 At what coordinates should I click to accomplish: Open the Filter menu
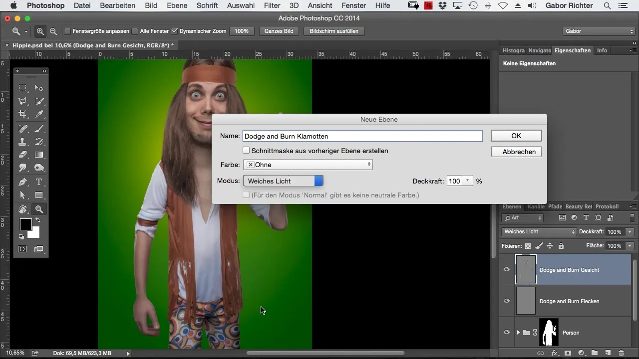click(272, 5)
